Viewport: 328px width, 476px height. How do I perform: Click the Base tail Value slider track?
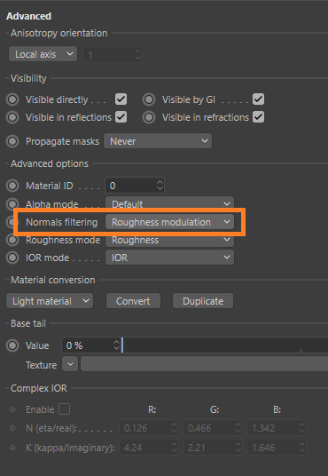click(224, 345)
